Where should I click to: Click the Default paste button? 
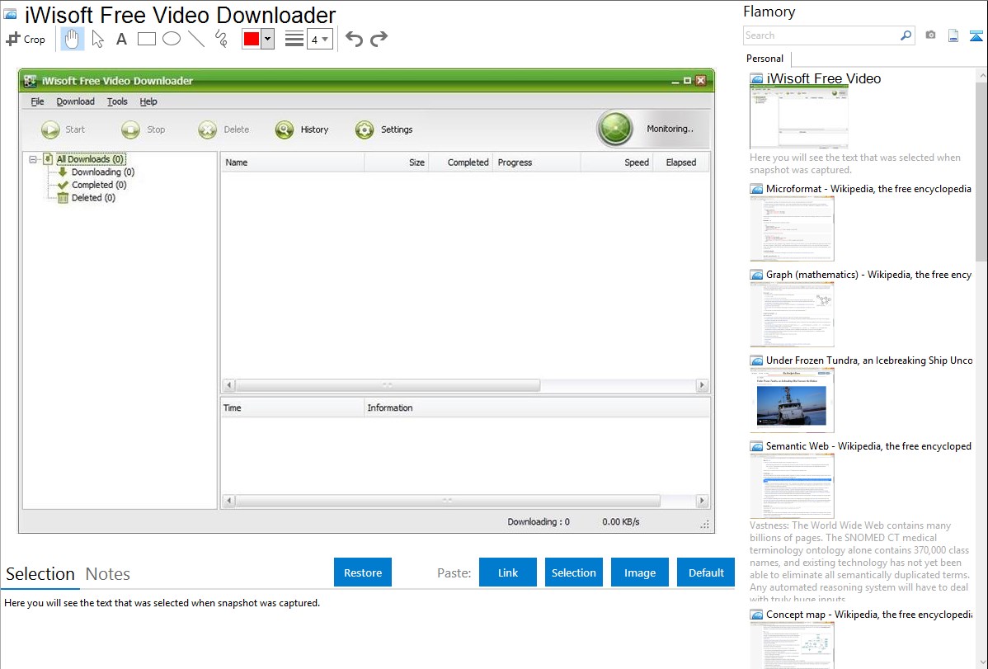(706, 572)
